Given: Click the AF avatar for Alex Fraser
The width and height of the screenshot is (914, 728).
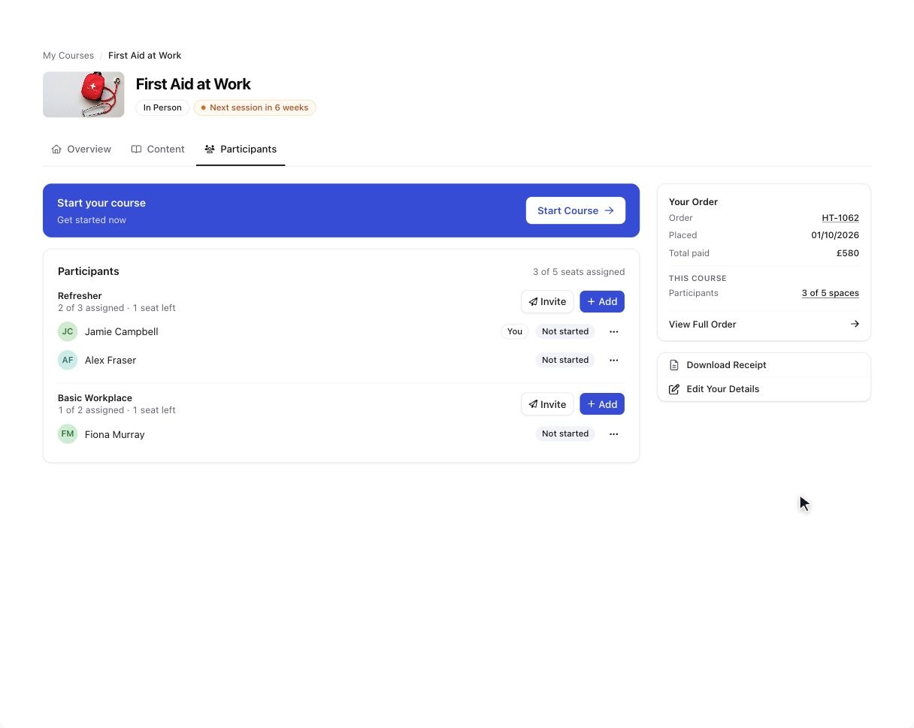Looking at the screenshot, I should click(68, 360).
